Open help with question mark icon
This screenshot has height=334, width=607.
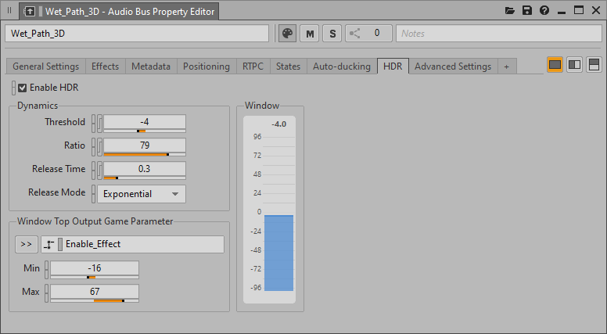coord(544,11)
